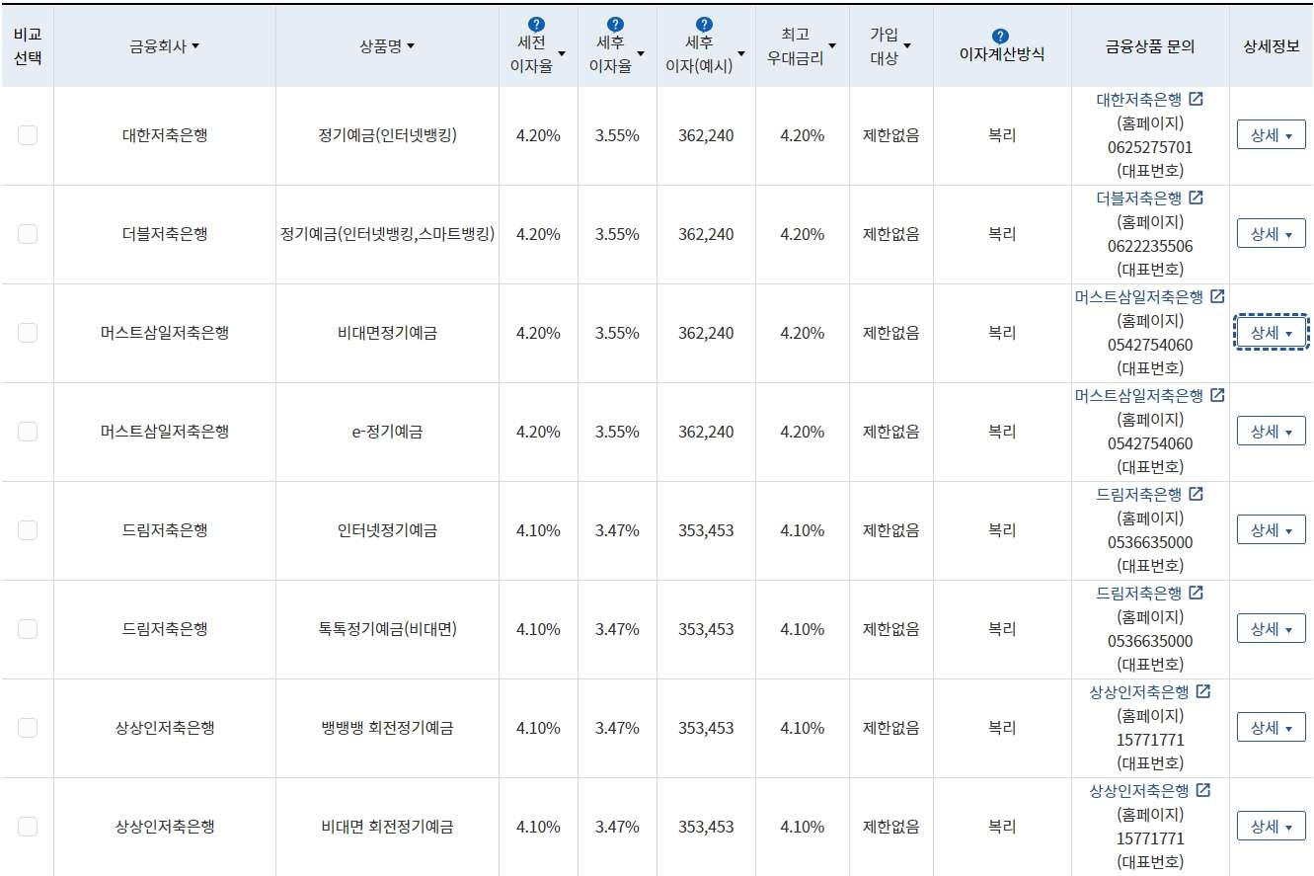Click phone number 0625275701

tap(1150, 147)
